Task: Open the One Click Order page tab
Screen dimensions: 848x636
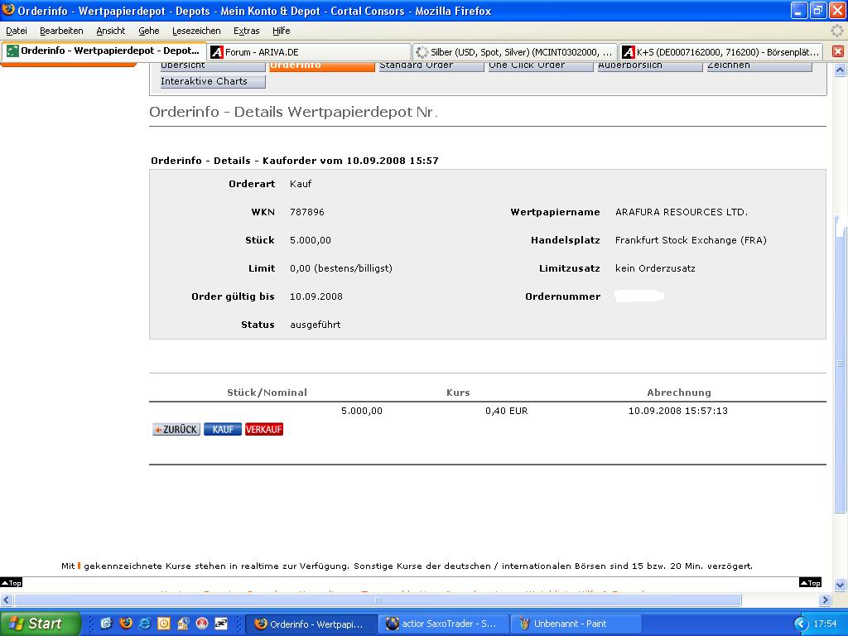Action: point(541,66)
